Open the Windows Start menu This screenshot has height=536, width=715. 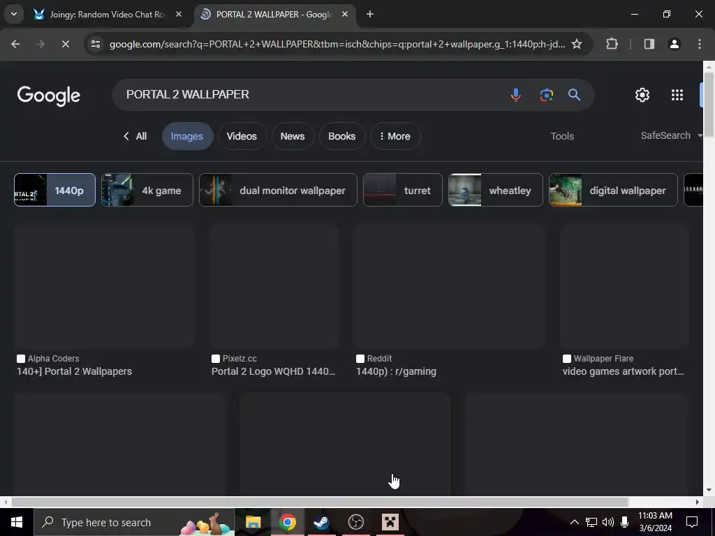click(17, 522)
